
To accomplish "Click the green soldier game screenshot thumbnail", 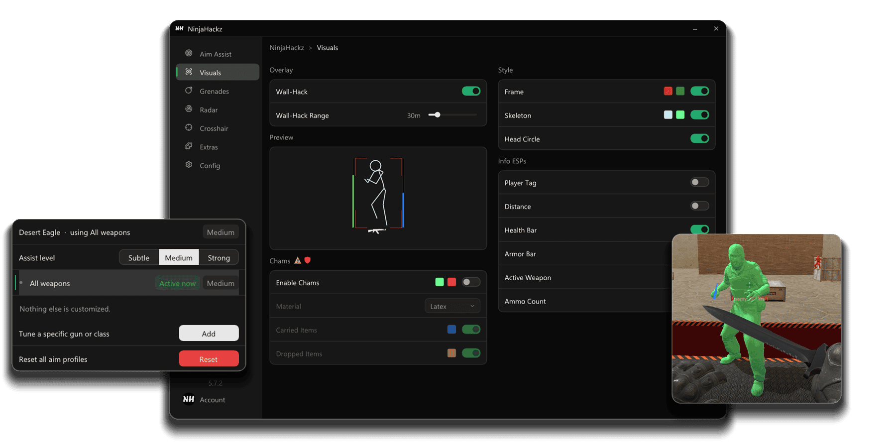I will click(757, 319).
